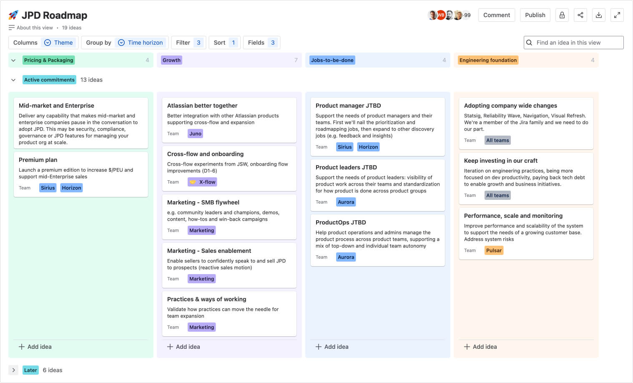Image resolution: width=633 pixels, height=383 pixels.
Task: Click Horizon tag on Product manager JTBD
Action: (368, 147)
